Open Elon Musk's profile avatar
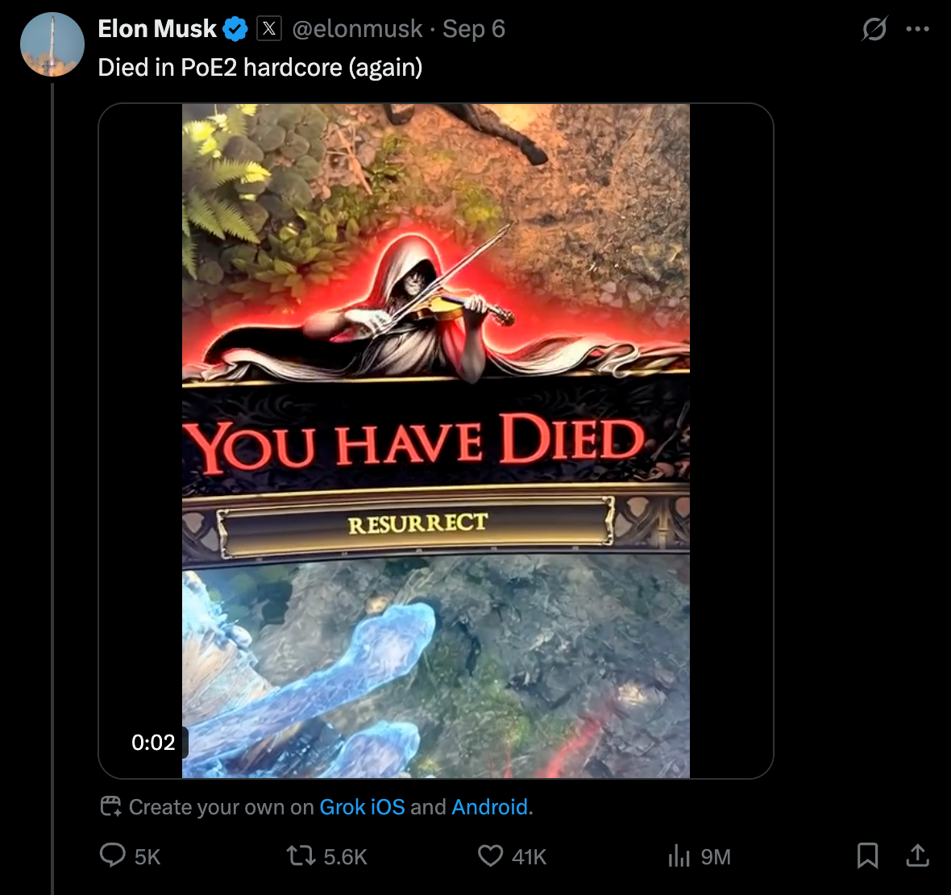This screenshot has height=895, width=951. (52, 44)
